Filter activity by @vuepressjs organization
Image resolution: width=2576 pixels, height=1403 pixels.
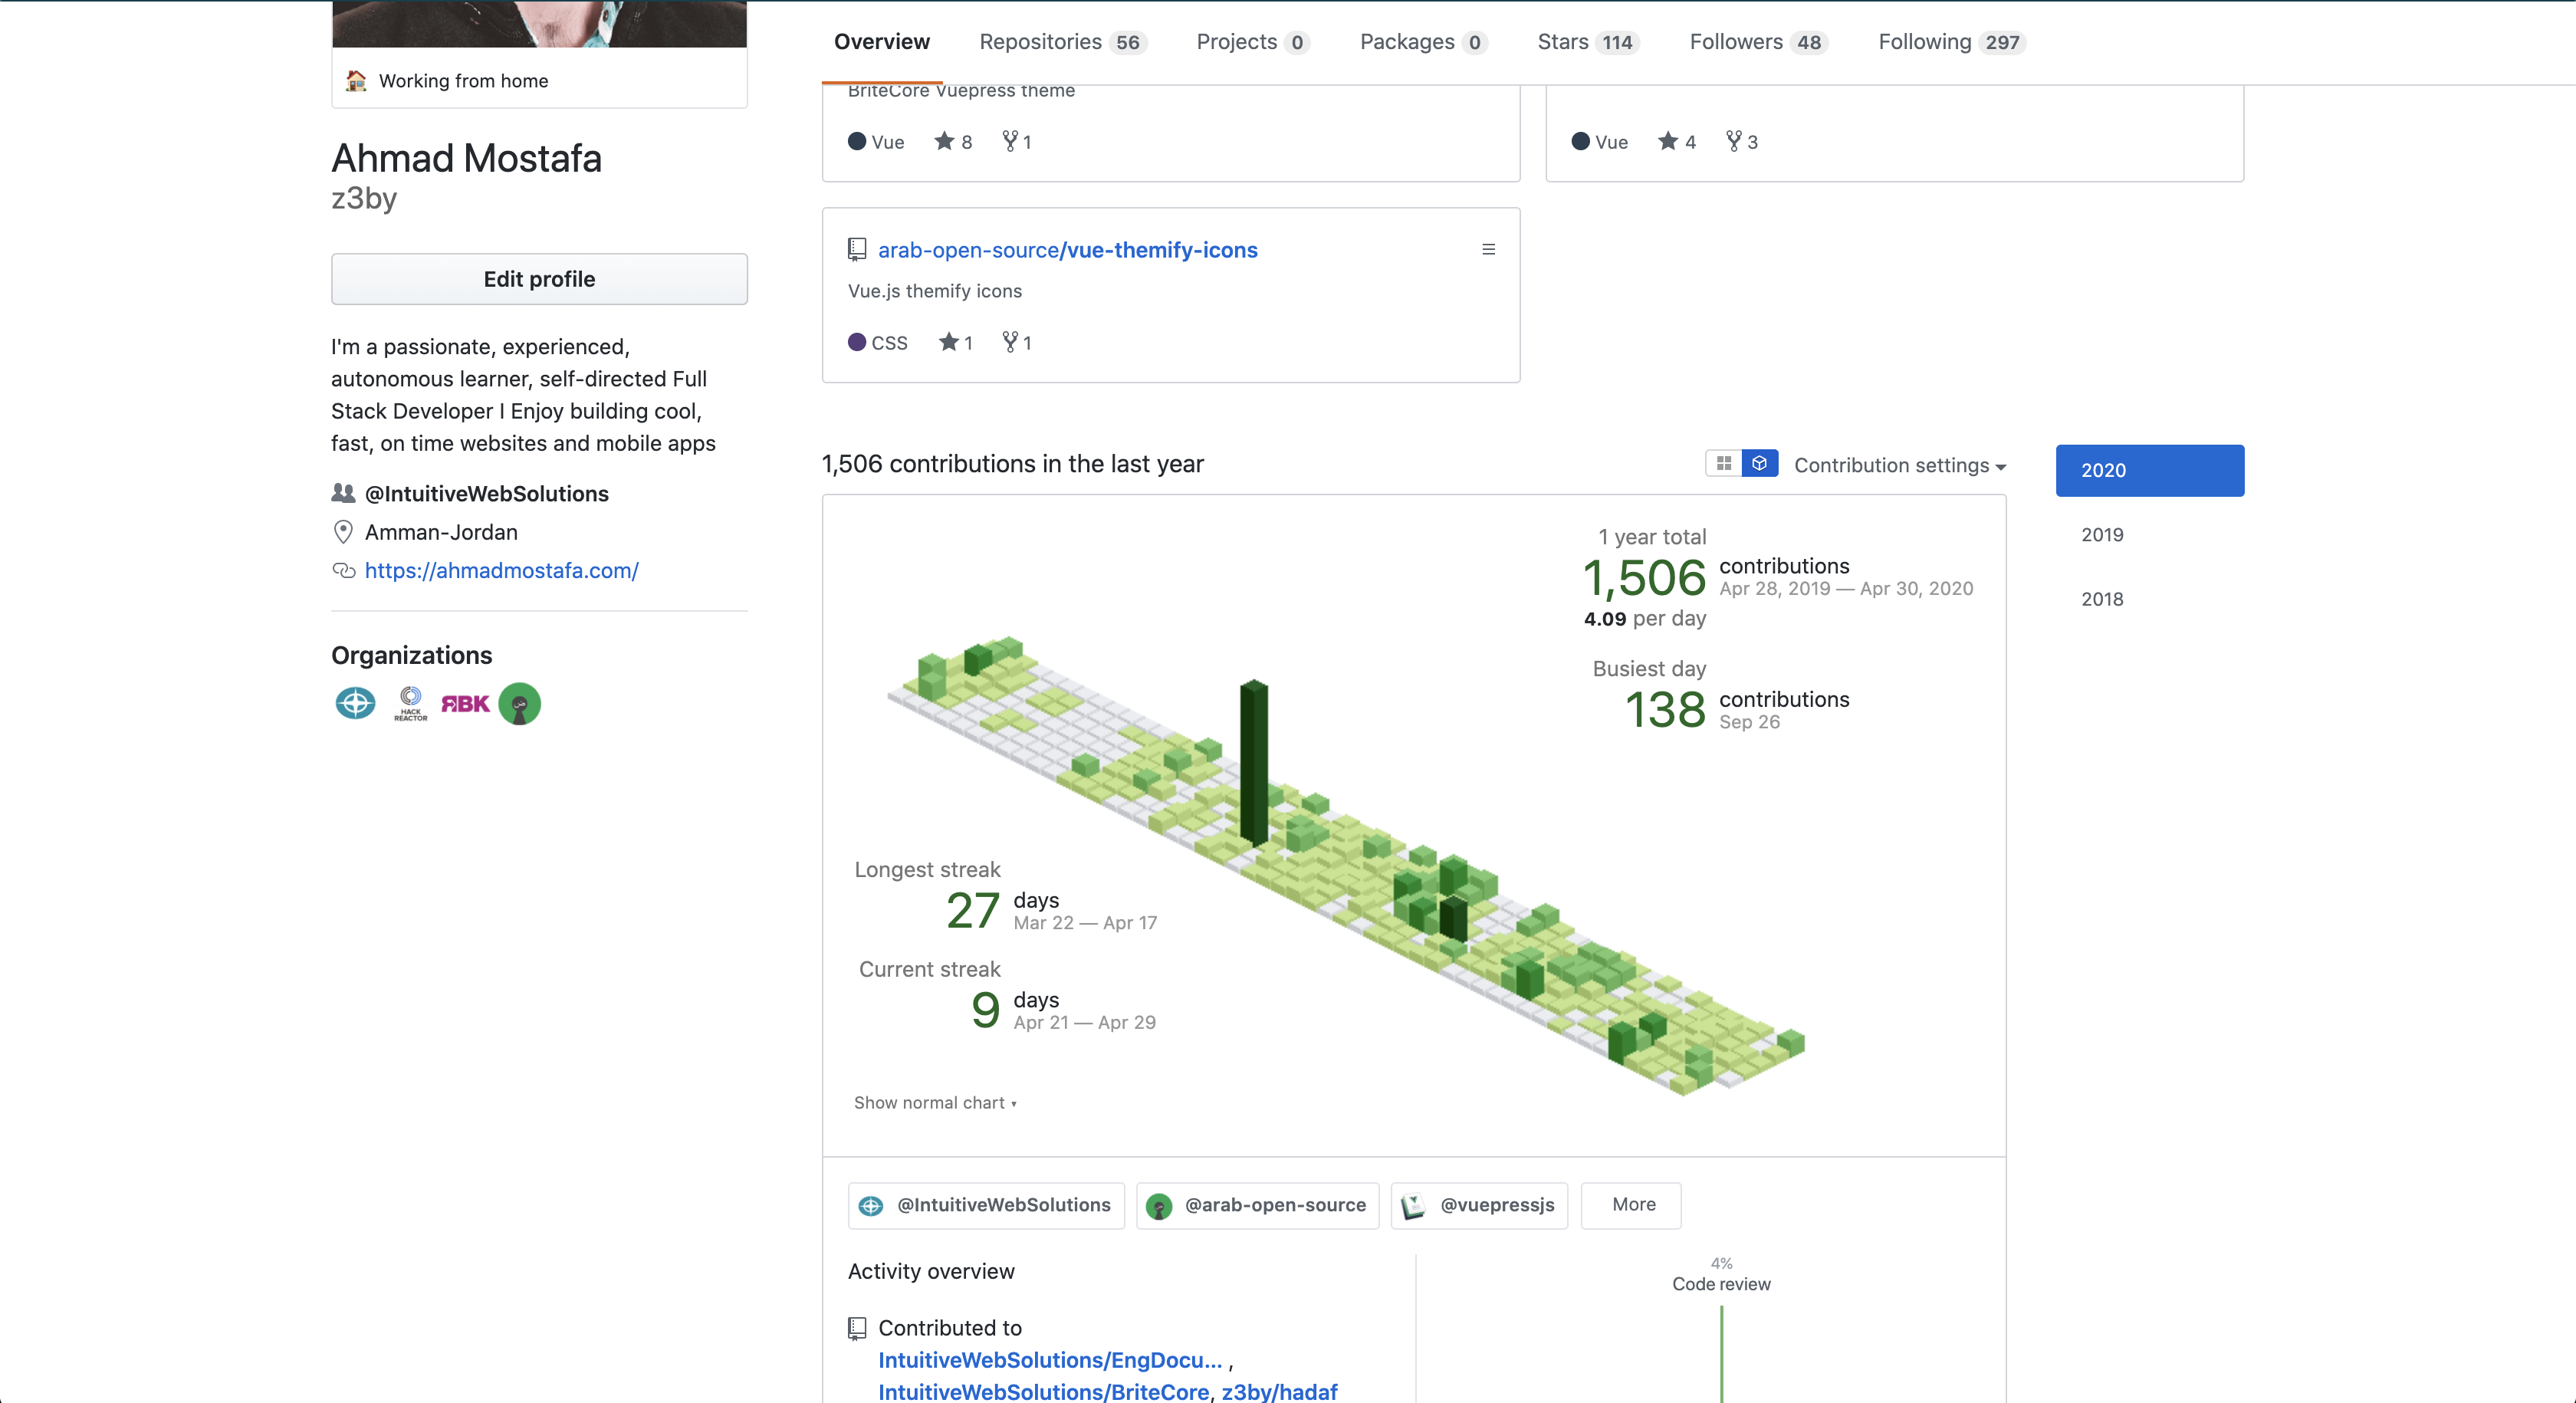[1479, 1205]
